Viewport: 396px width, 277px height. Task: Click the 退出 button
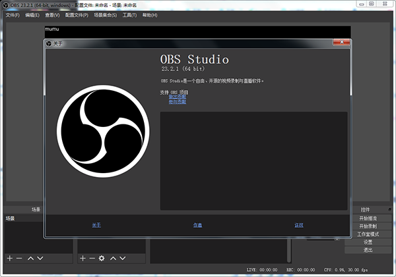click(x=368, y=250)
